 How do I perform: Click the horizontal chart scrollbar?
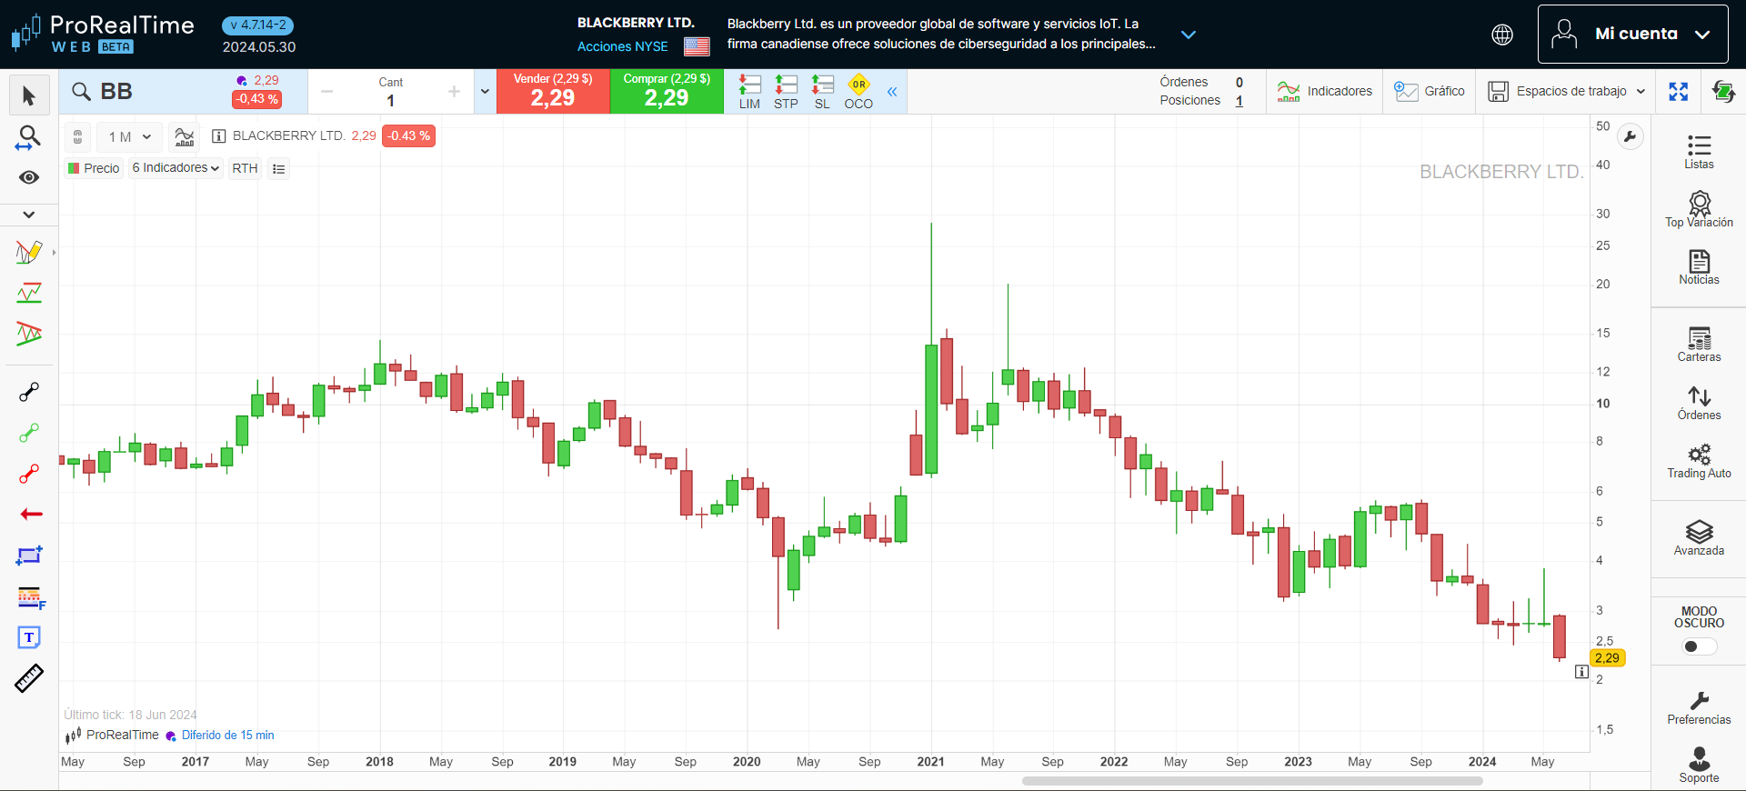pos(1252,781)
